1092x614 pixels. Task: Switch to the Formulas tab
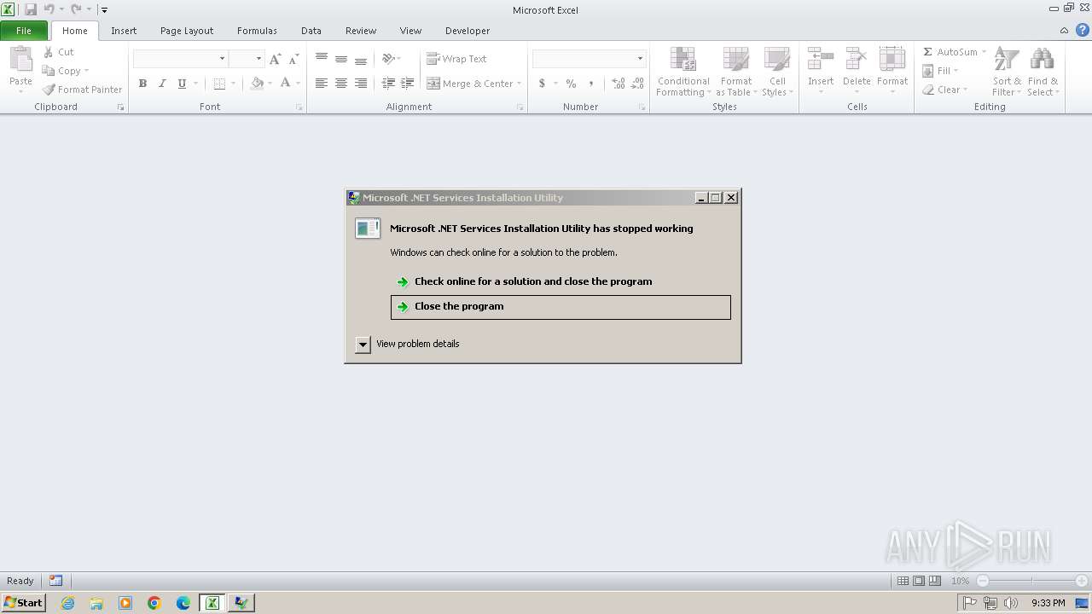(x=257, y=31)
